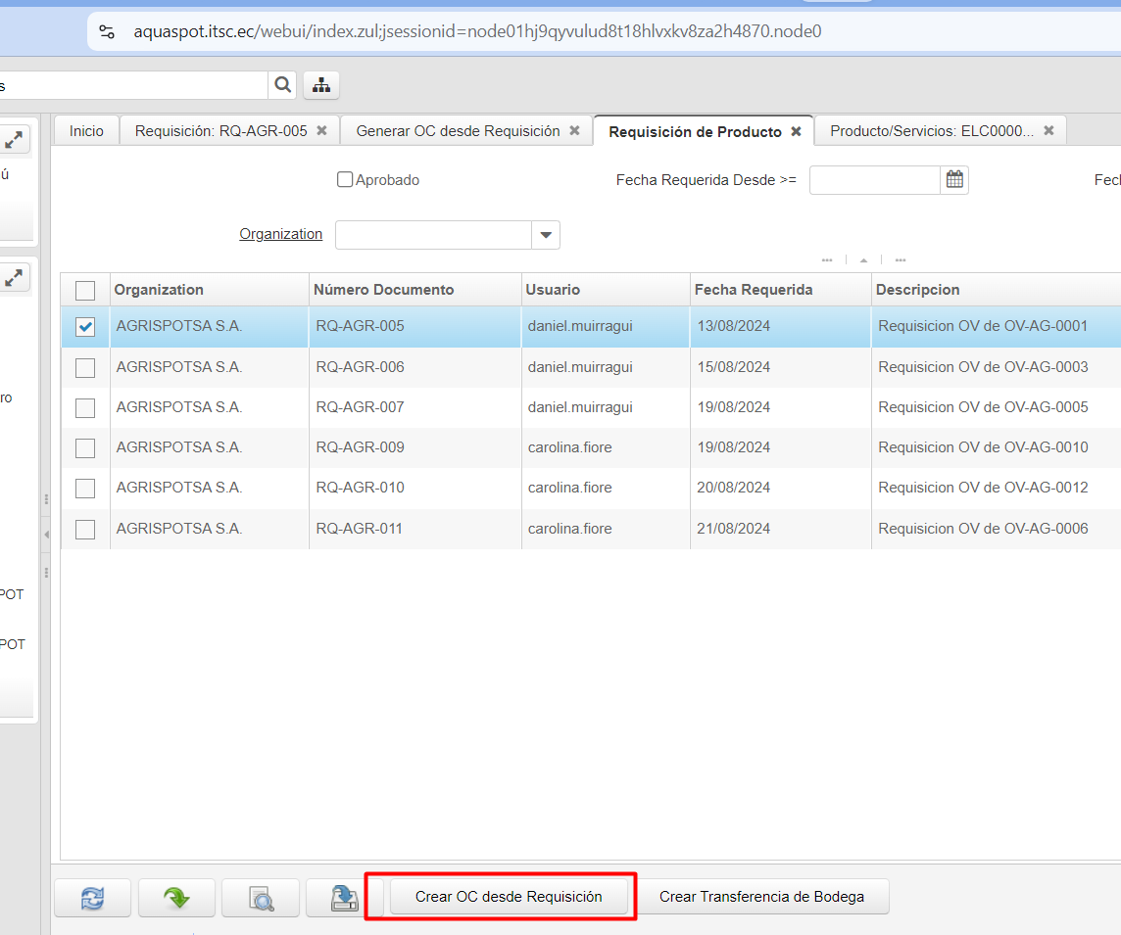
Task: Switch to the Inicio tab
Action: click(86, 131)
